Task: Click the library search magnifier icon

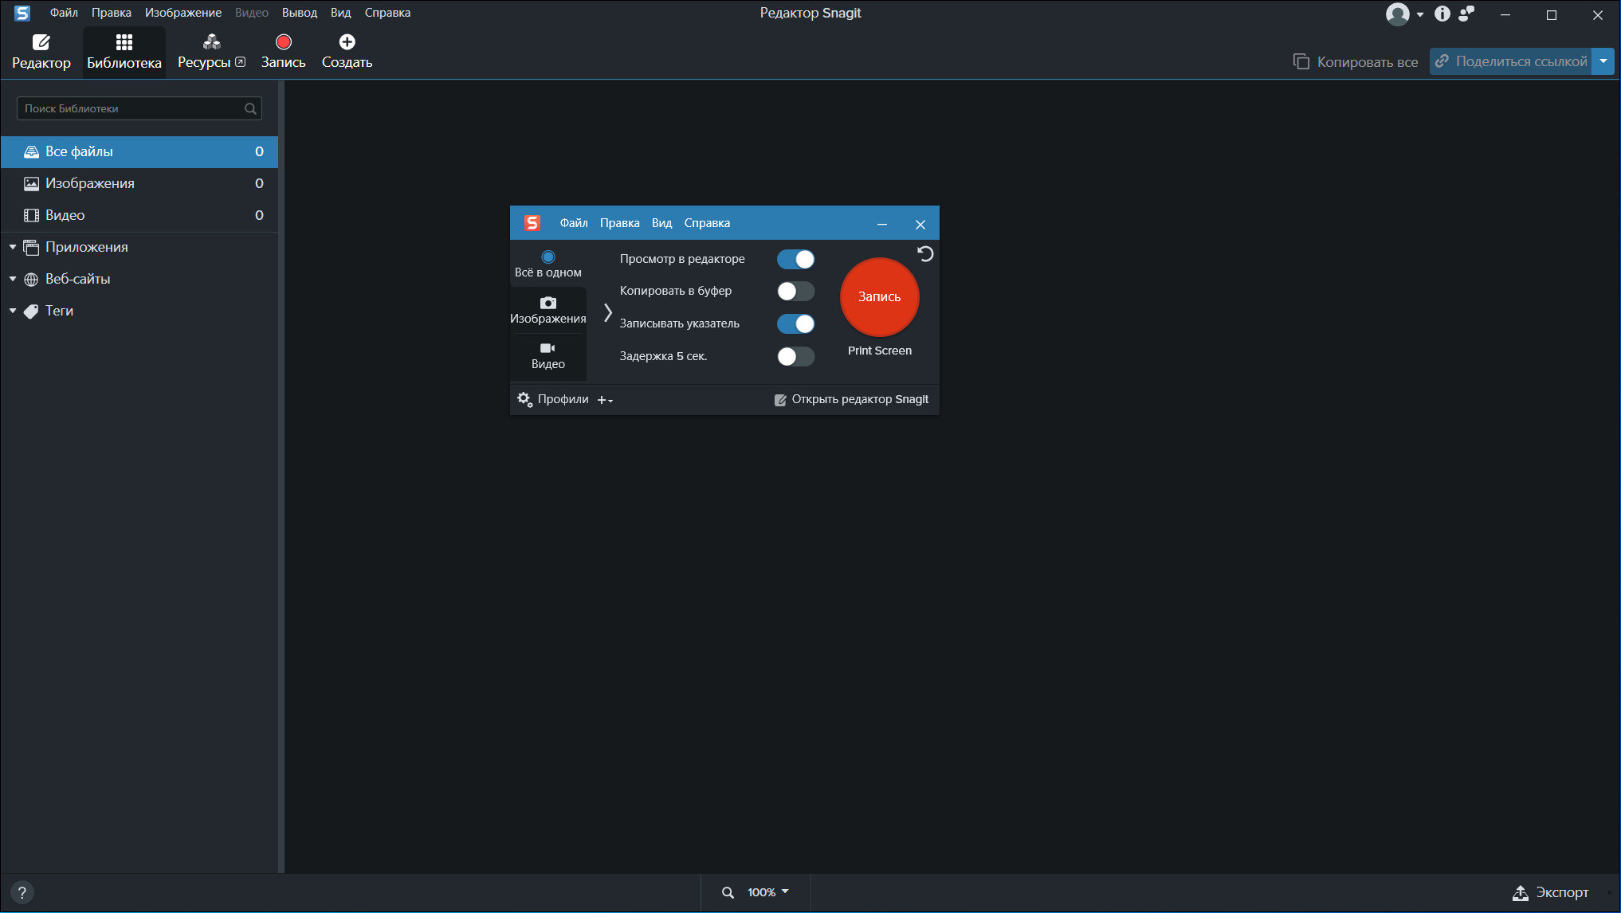Action: pyautogui.click(x=250, y=108)
